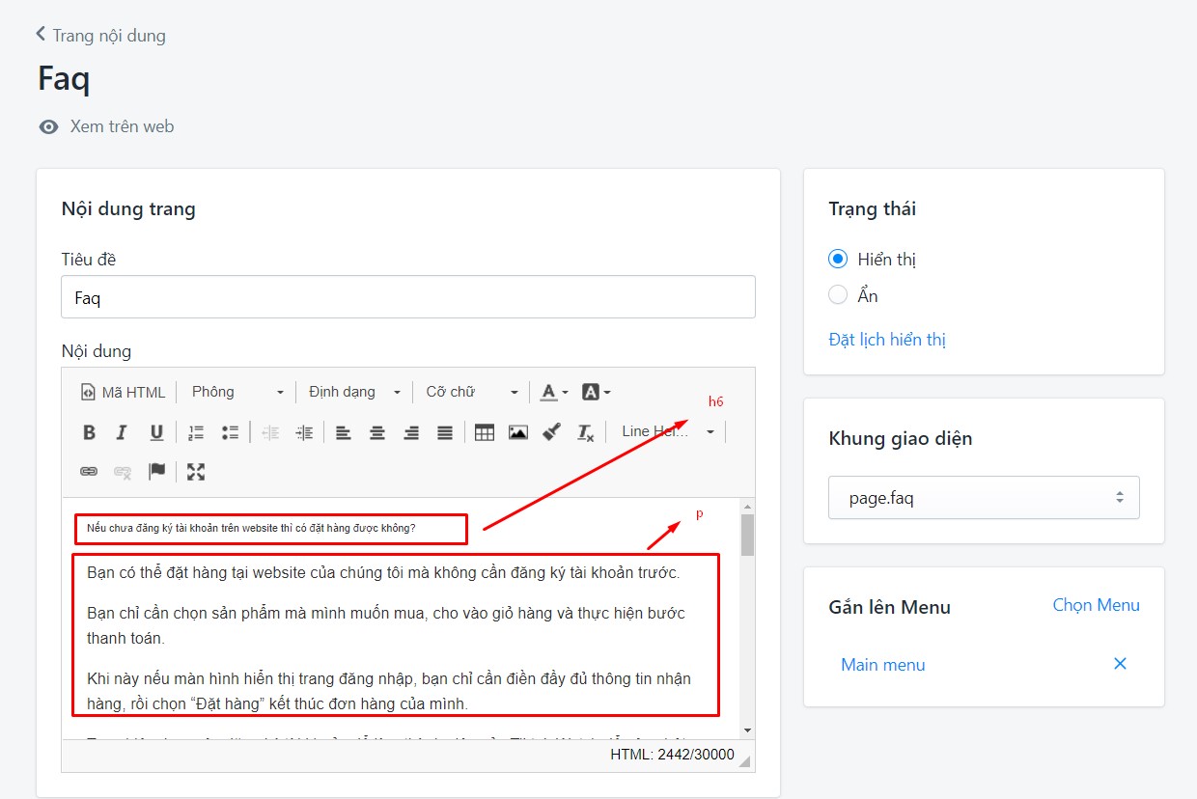Select the Ẩn radio option
This screenshot has width=1197, height=799.
point(838,295)
